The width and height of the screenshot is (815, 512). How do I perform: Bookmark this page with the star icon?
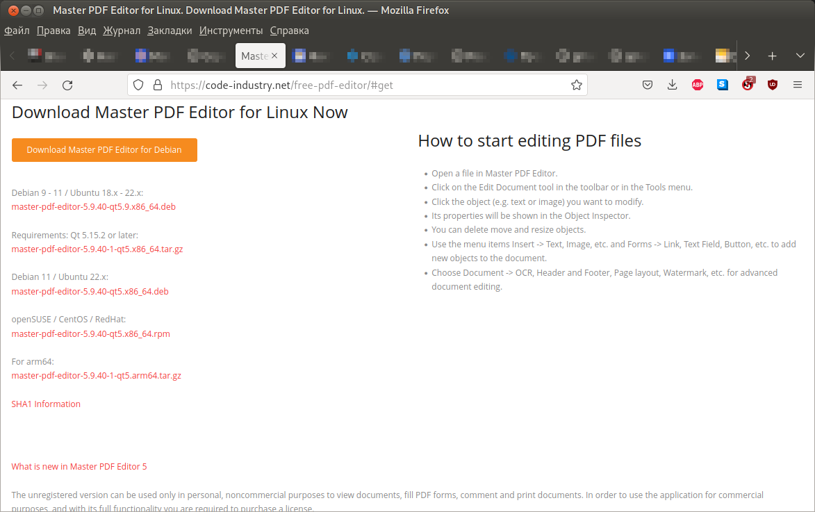click(x=576, y=85)
